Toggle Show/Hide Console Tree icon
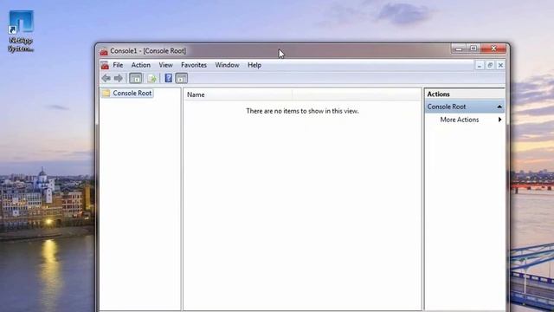 (136, 78)
